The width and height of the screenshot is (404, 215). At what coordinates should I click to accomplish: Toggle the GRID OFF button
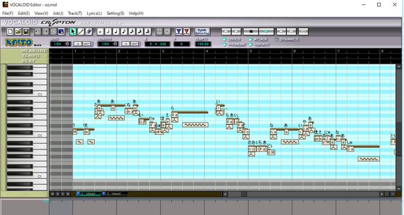pyautogui.click(x=86, y=44)
